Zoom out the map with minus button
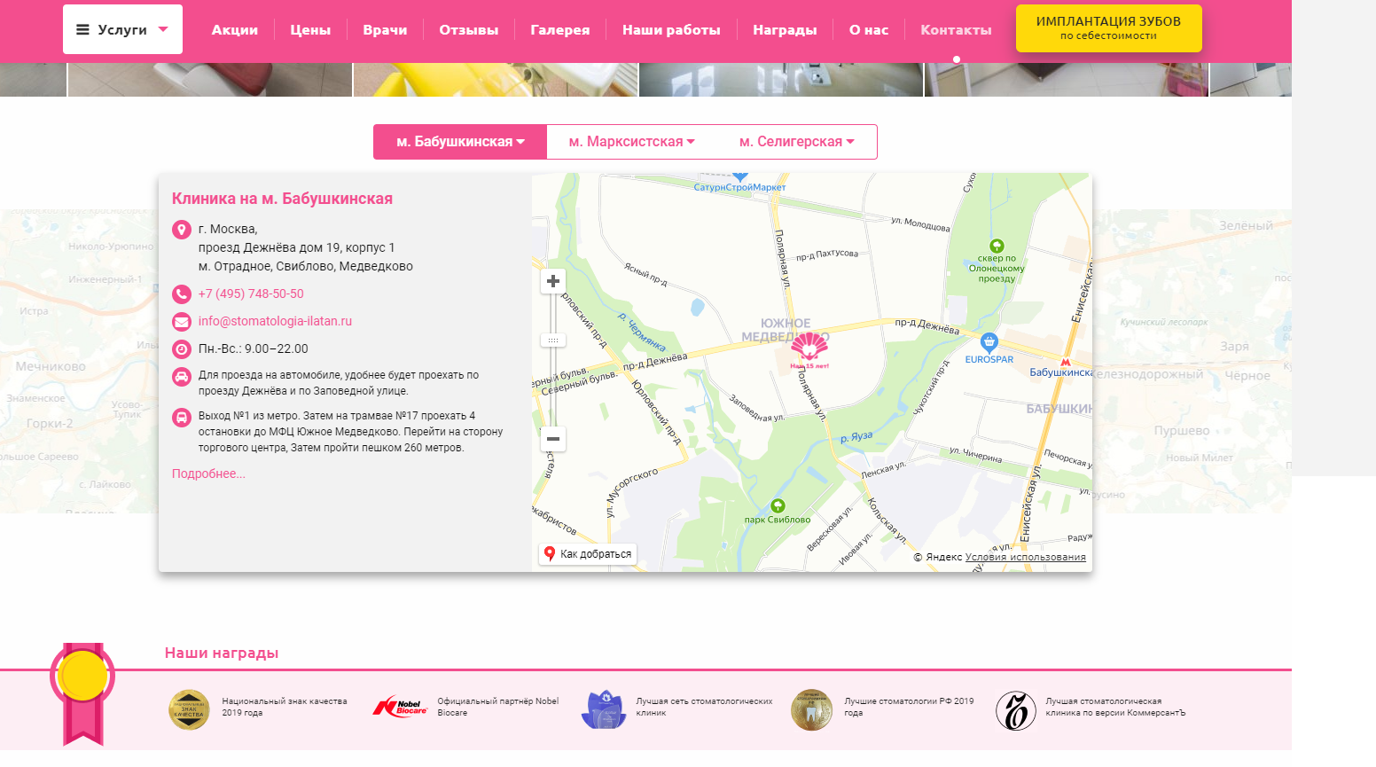The image size is (1376, 767). (x=553, y=439)
